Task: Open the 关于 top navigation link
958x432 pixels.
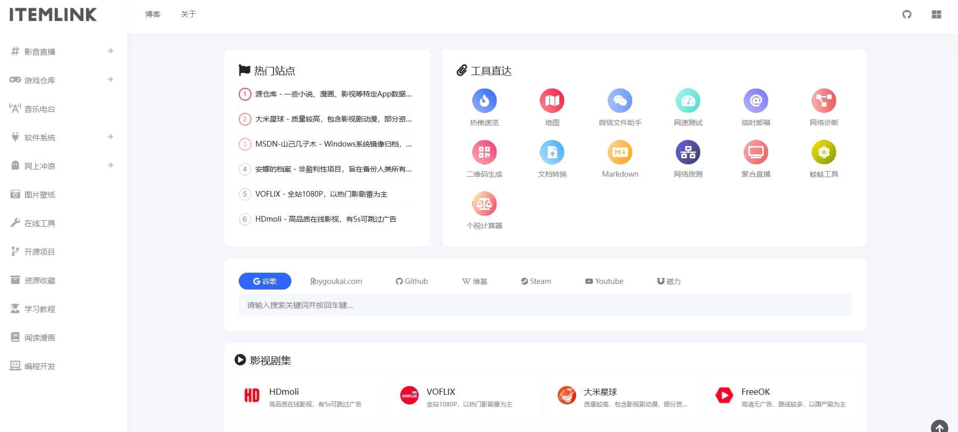Action: 189,14
